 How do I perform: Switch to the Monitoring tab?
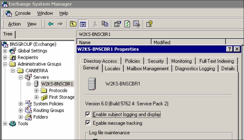(181, 61)
